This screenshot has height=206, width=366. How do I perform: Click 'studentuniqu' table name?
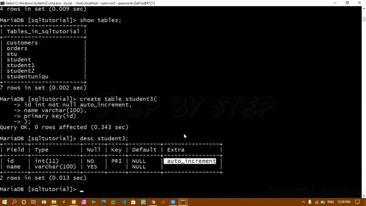click(27, 77)
